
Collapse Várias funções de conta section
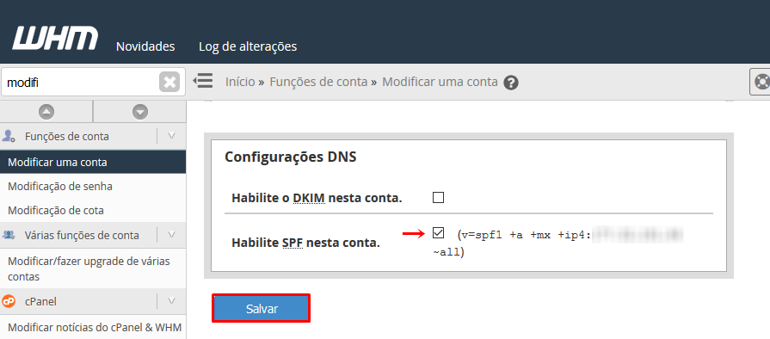(x=171, y=235)
